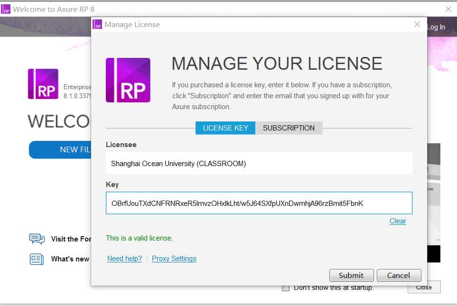This screenshot has height=306, width=457.
Task: Click the What's new newspaper icon
Action: [x=37, y=259]
